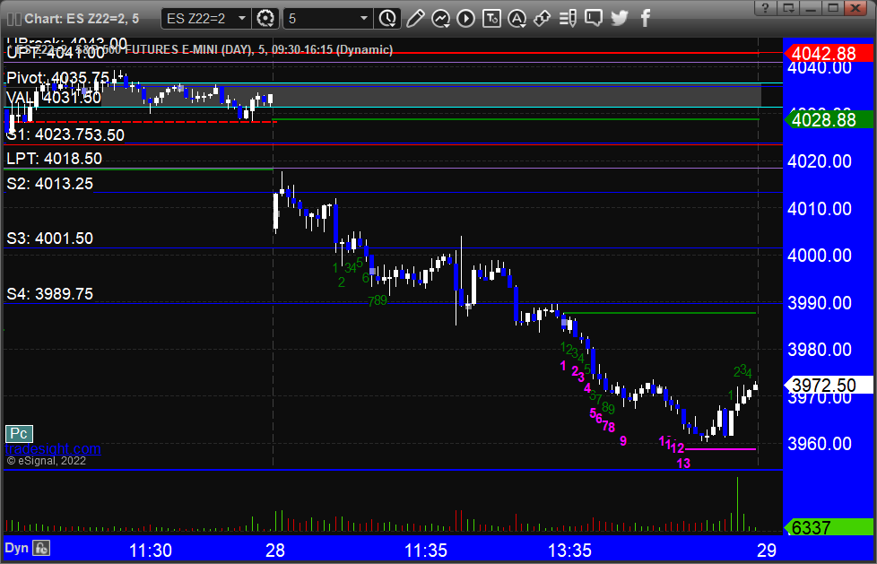Click the speech bubble comment icon
This screenshot has height=564, width=877.
pyautogui.click(x=594, y=19)
